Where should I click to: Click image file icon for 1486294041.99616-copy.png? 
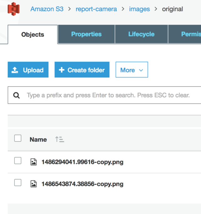point(34,162)
